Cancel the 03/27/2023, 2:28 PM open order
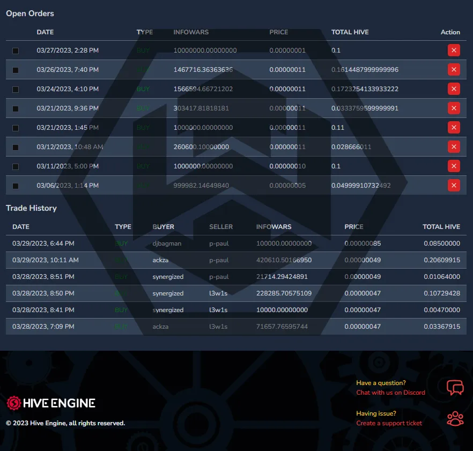 [454, 50]
